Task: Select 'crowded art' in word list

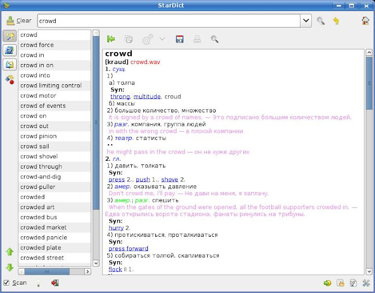Action: click(x=55, y=207)
